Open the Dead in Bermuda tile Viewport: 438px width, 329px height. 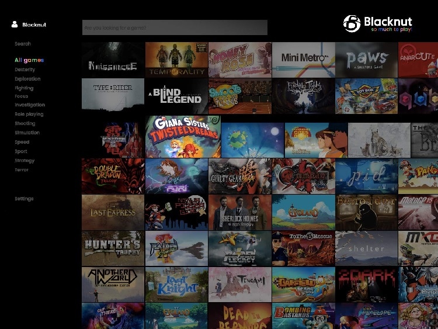(240, 316)
